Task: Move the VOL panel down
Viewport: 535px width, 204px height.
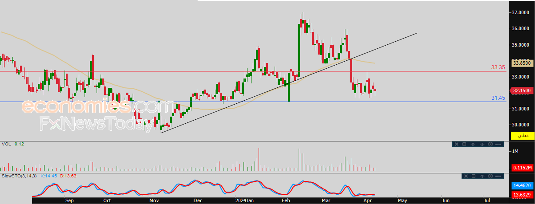Action: [x=482, y=144]
